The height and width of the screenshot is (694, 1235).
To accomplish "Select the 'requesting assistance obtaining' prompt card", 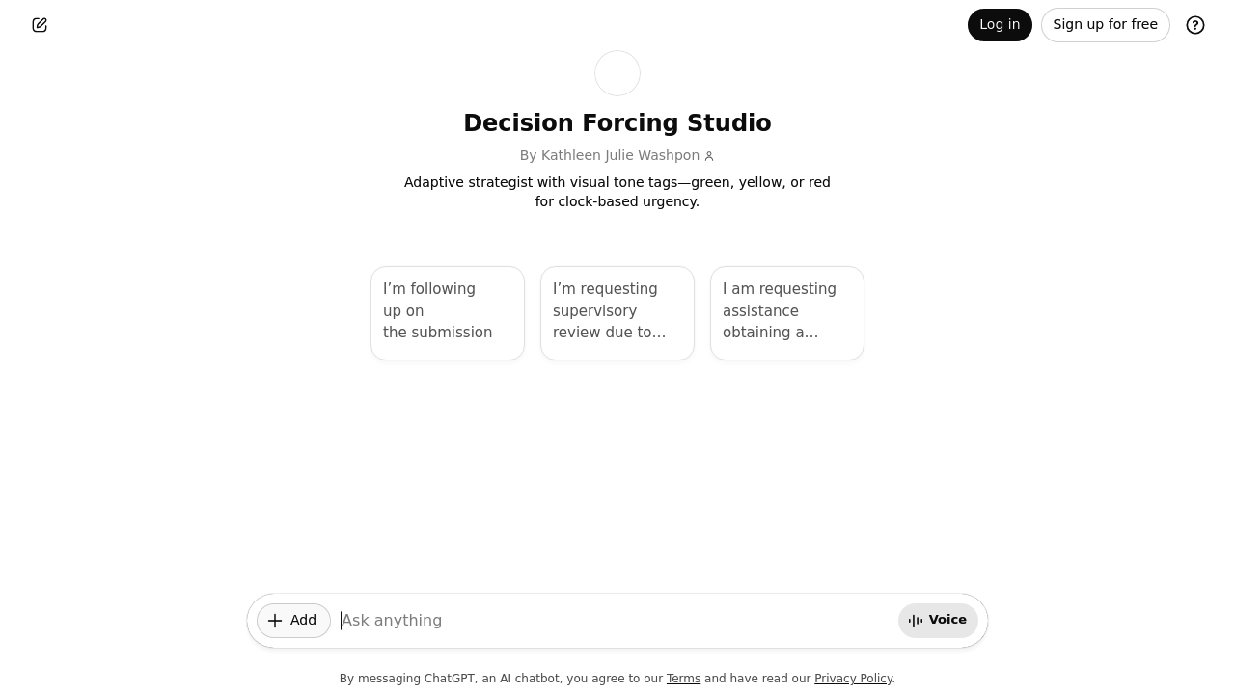I will pos(786,312).
